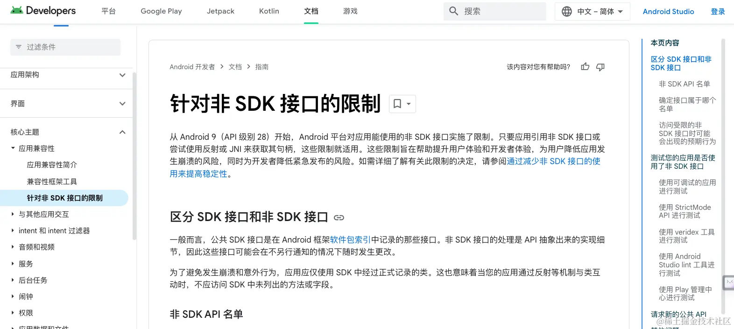The width and height of the screenshot is (734, 329).
Task: Open 中文 – 简体 language dropdown
Action: 593,12
